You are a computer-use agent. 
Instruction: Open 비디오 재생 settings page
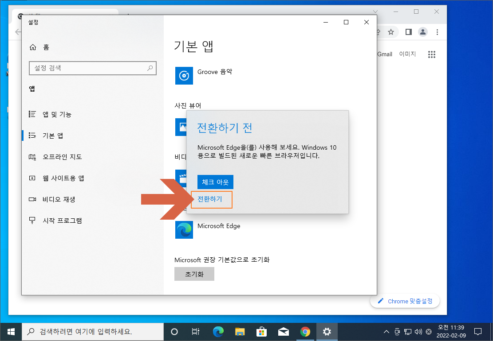[59, 199]
